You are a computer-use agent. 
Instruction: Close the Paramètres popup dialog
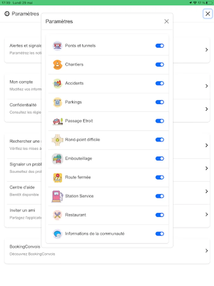click(x=166, y=21)
